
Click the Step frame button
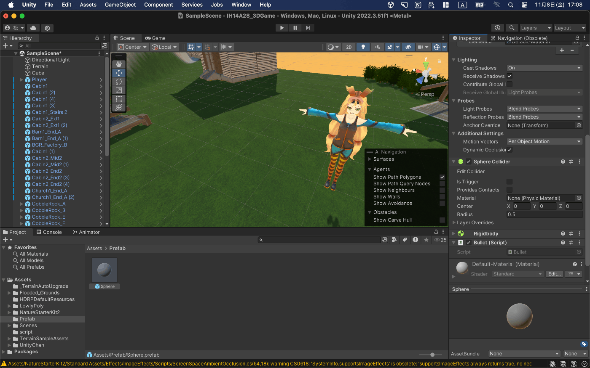(308, 28)
